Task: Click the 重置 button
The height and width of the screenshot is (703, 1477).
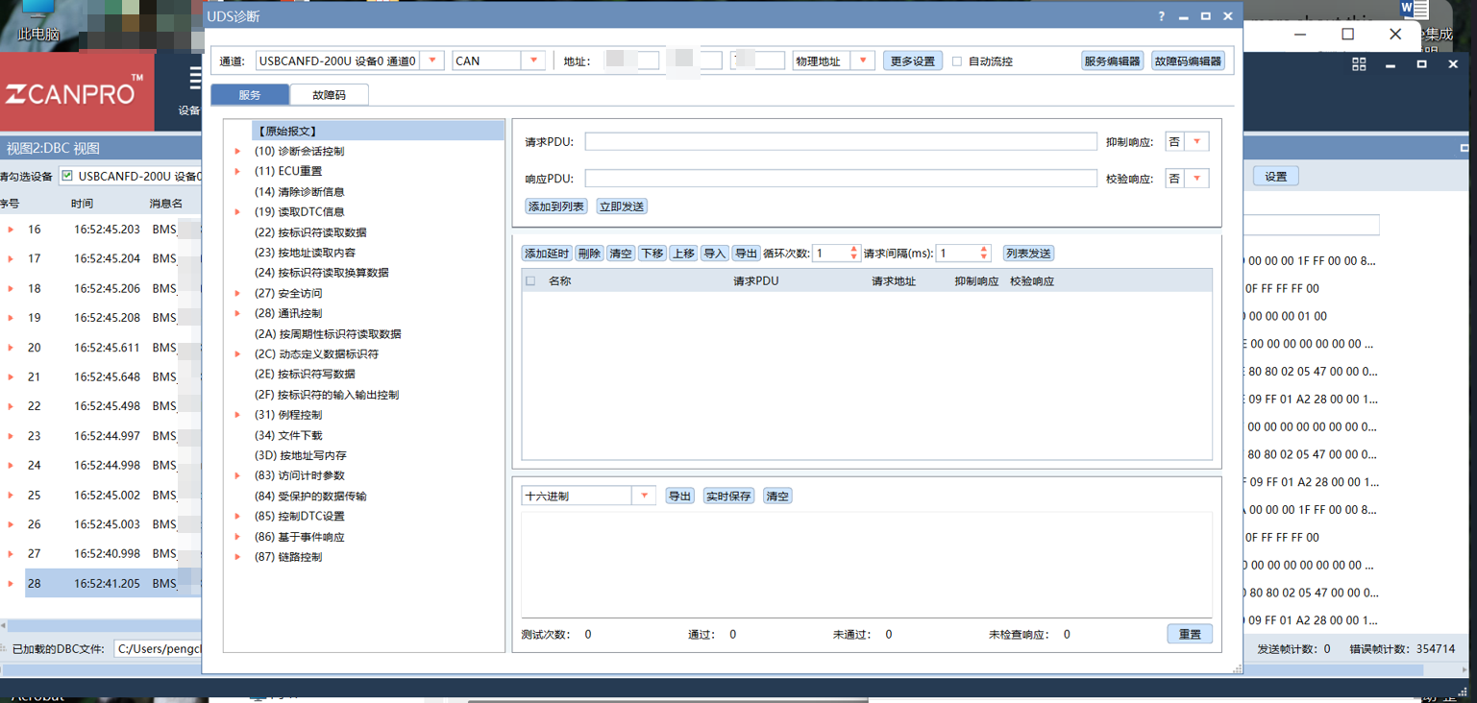Action: tap(1190, 634)
